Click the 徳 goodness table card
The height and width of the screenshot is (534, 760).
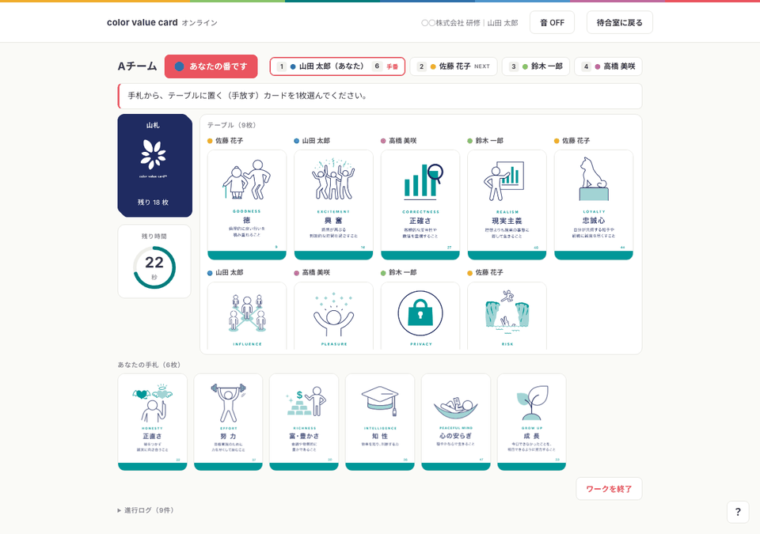pos(247,204)
